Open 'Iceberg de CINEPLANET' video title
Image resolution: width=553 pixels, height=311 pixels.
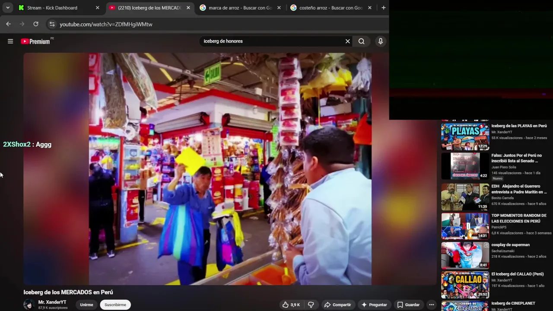pyautogui.click(x=513, y=303)
